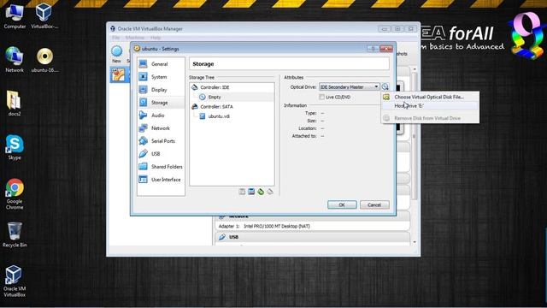Open the General settings category
The image size is (547, 308).
pos(161,64)
